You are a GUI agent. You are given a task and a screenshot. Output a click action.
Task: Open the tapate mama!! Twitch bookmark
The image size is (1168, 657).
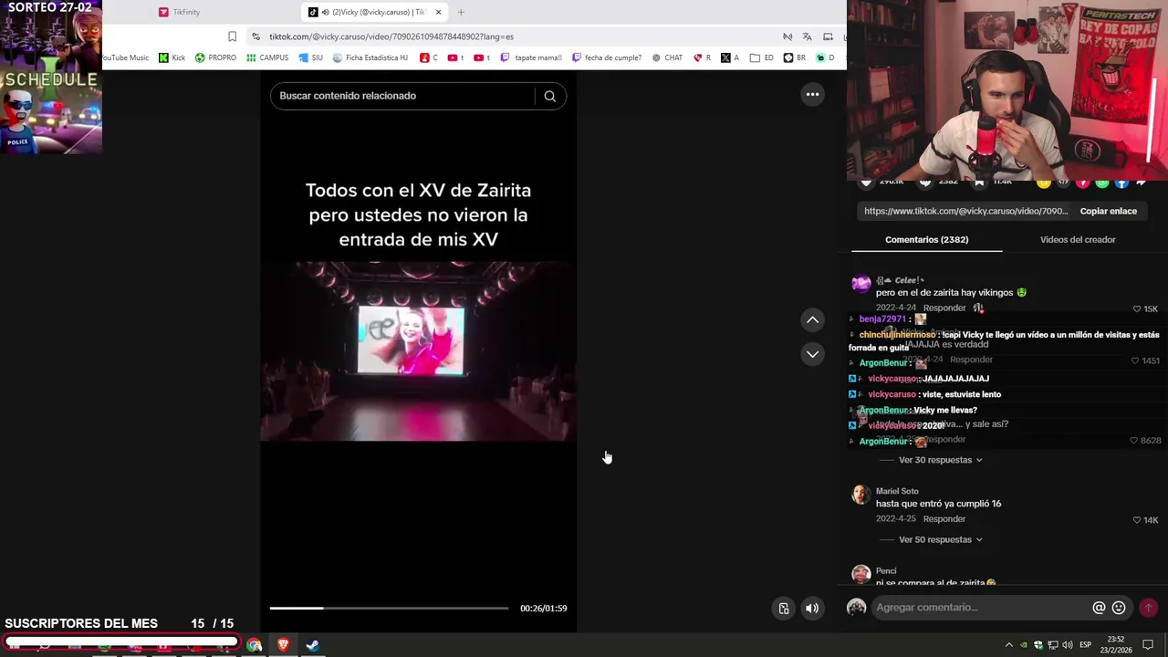tap(531, 57)
